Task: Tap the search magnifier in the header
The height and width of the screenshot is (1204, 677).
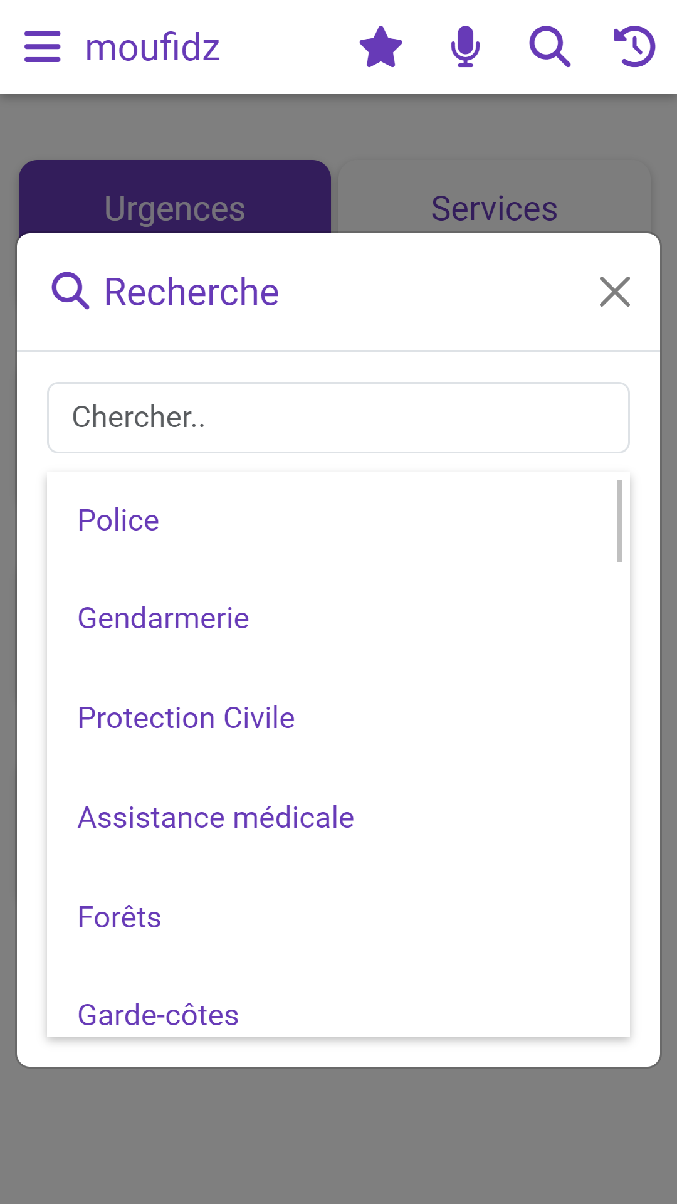Action: point(550,47)
